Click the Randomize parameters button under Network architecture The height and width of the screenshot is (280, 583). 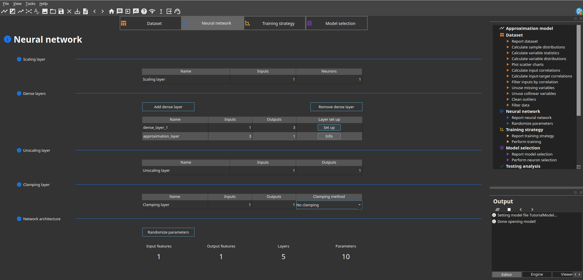pyautogui.click(x=168, y=232)
